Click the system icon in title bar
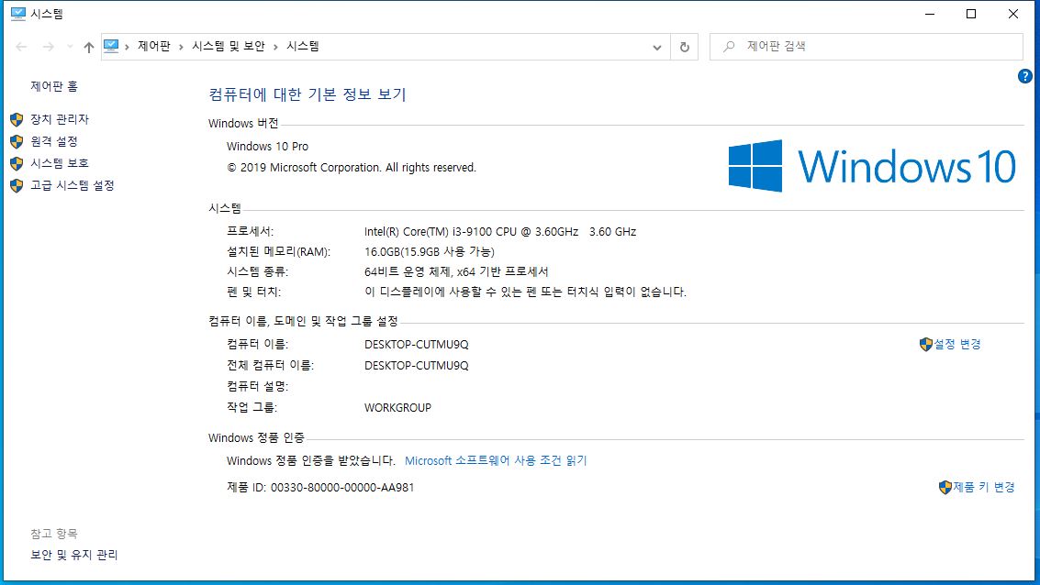This screenshot has width=1040, height=585. [18, 14]
